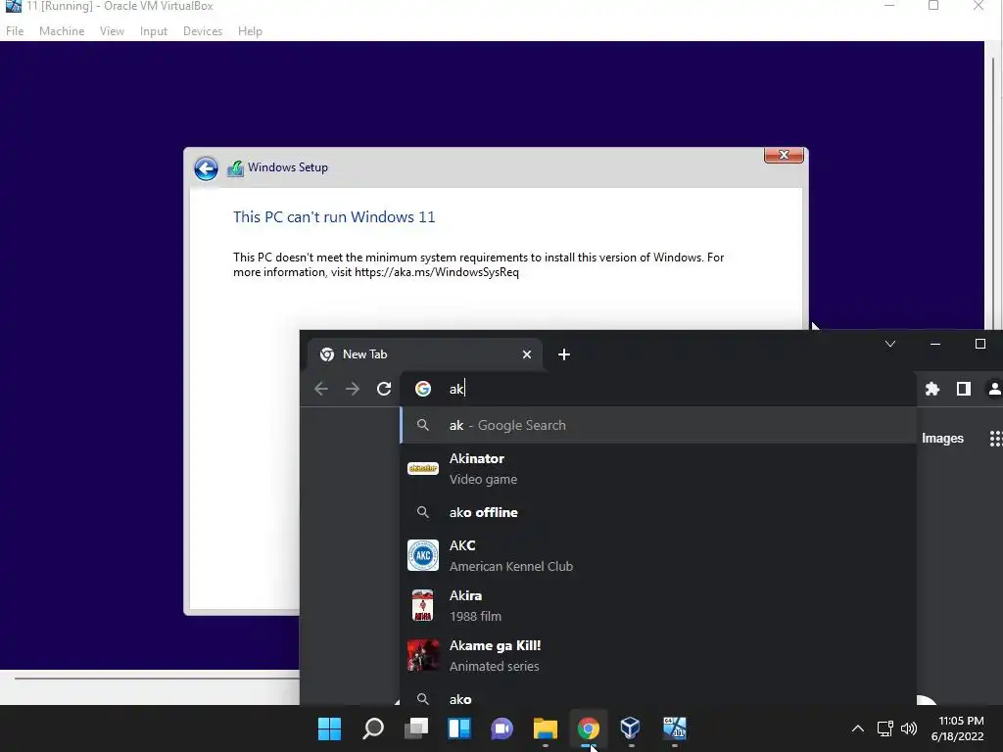The width and height of the screenshot is (1003, 752).
Task: Click the Google icon in the address bar
Action: coord(423,389)
